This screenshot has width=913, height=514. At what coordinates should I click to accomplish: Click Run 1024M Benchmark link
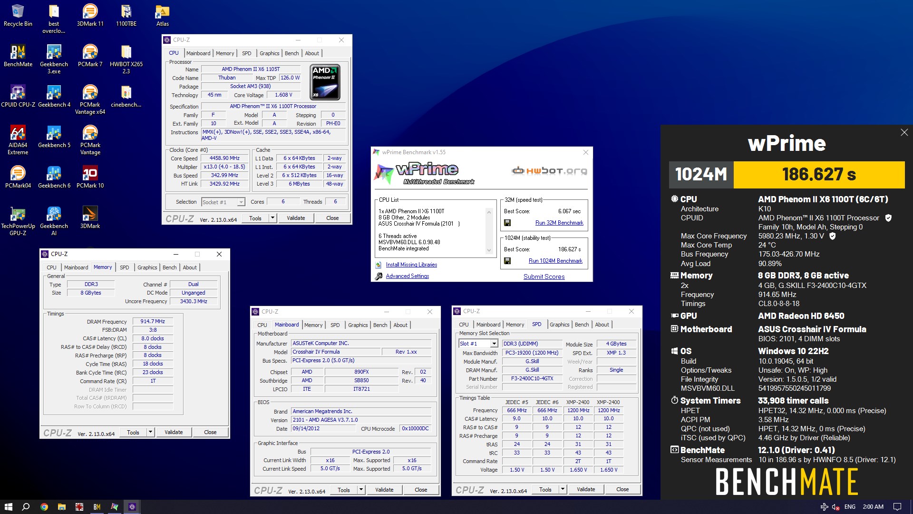point(555,261)
